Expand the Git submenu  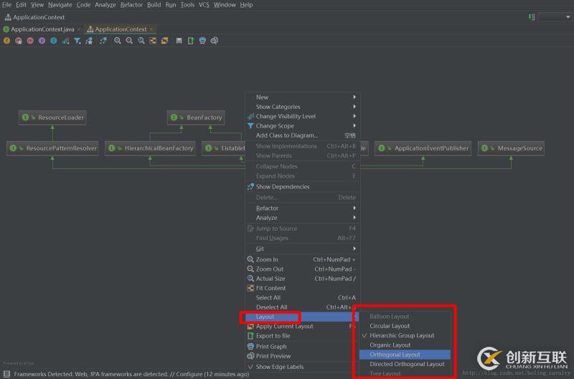[301, 249]
